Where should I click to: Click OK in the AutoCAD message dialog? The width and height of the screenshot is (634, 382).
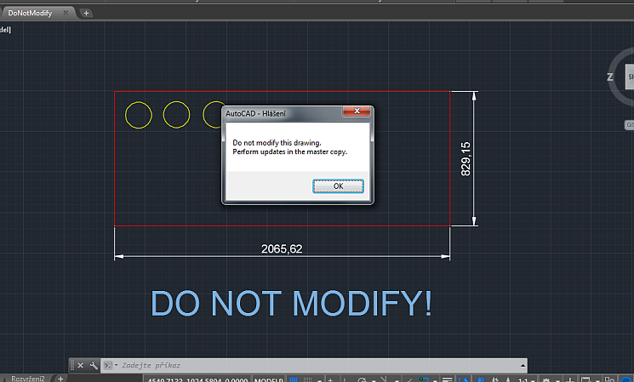point(338,185)
